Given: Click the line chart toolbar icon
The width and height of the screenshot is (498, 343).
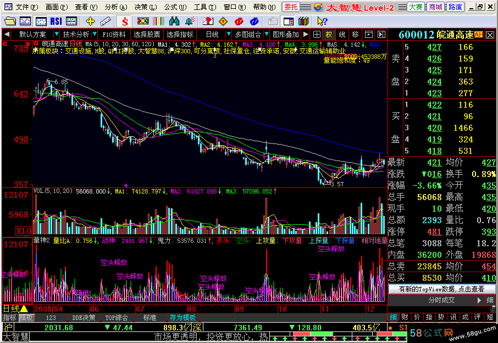Looking at the screenshot, I should pos(25,21).
